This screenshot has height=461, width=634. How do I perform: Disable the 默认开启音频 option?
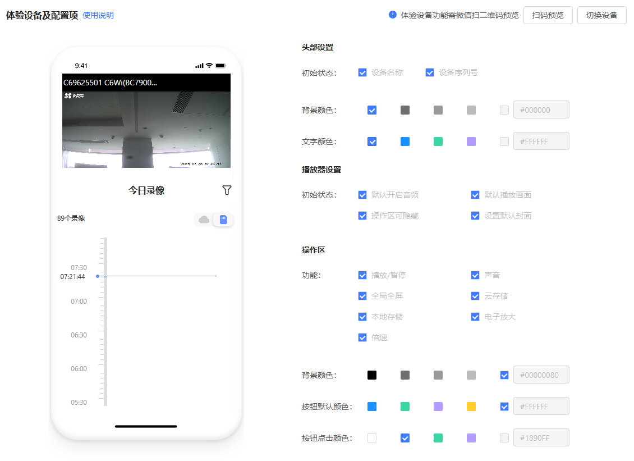[x=362, y=195]
